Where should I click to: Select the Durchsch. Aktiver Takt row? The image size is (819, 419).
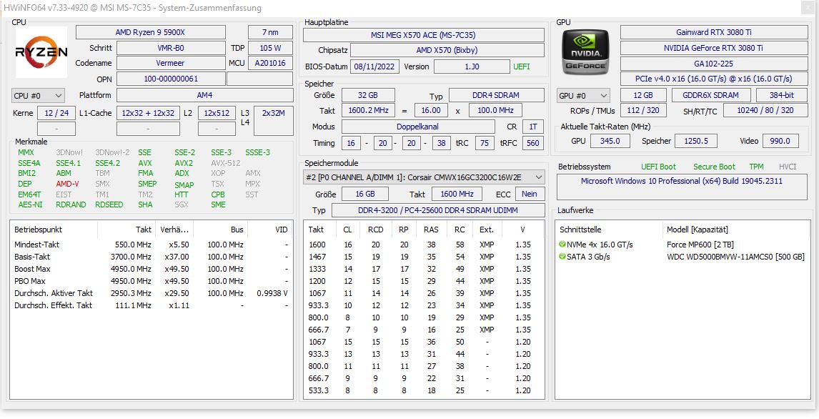152,293
